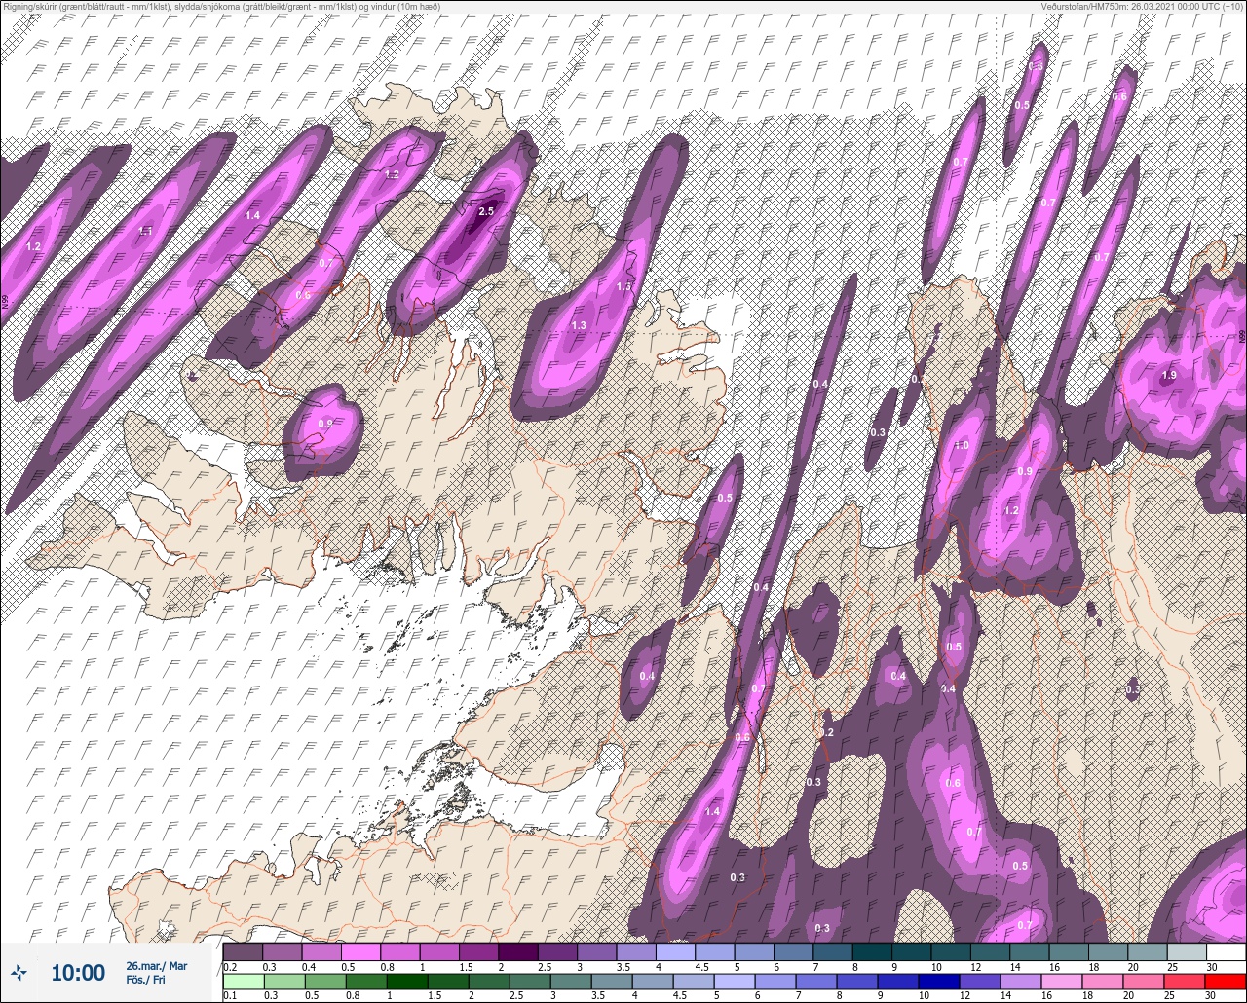Screen dimensions: 1247x1003
Task: Select the 2.5 peak value label on the map
Action: tap(487, 211)
